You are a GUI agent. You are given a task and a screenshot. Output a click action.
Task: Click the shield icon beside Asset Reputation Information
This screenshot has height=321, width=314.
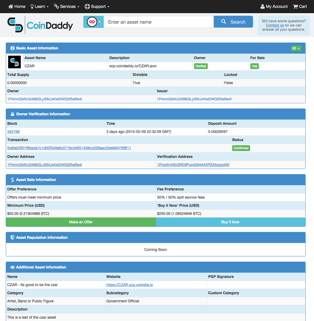coord(12,238)
